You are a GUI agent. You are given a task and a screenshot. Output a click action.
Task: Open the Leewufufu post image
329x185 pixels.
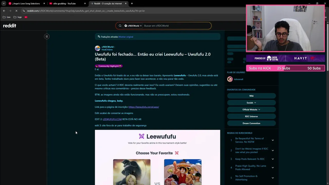(x=157, y=157)
